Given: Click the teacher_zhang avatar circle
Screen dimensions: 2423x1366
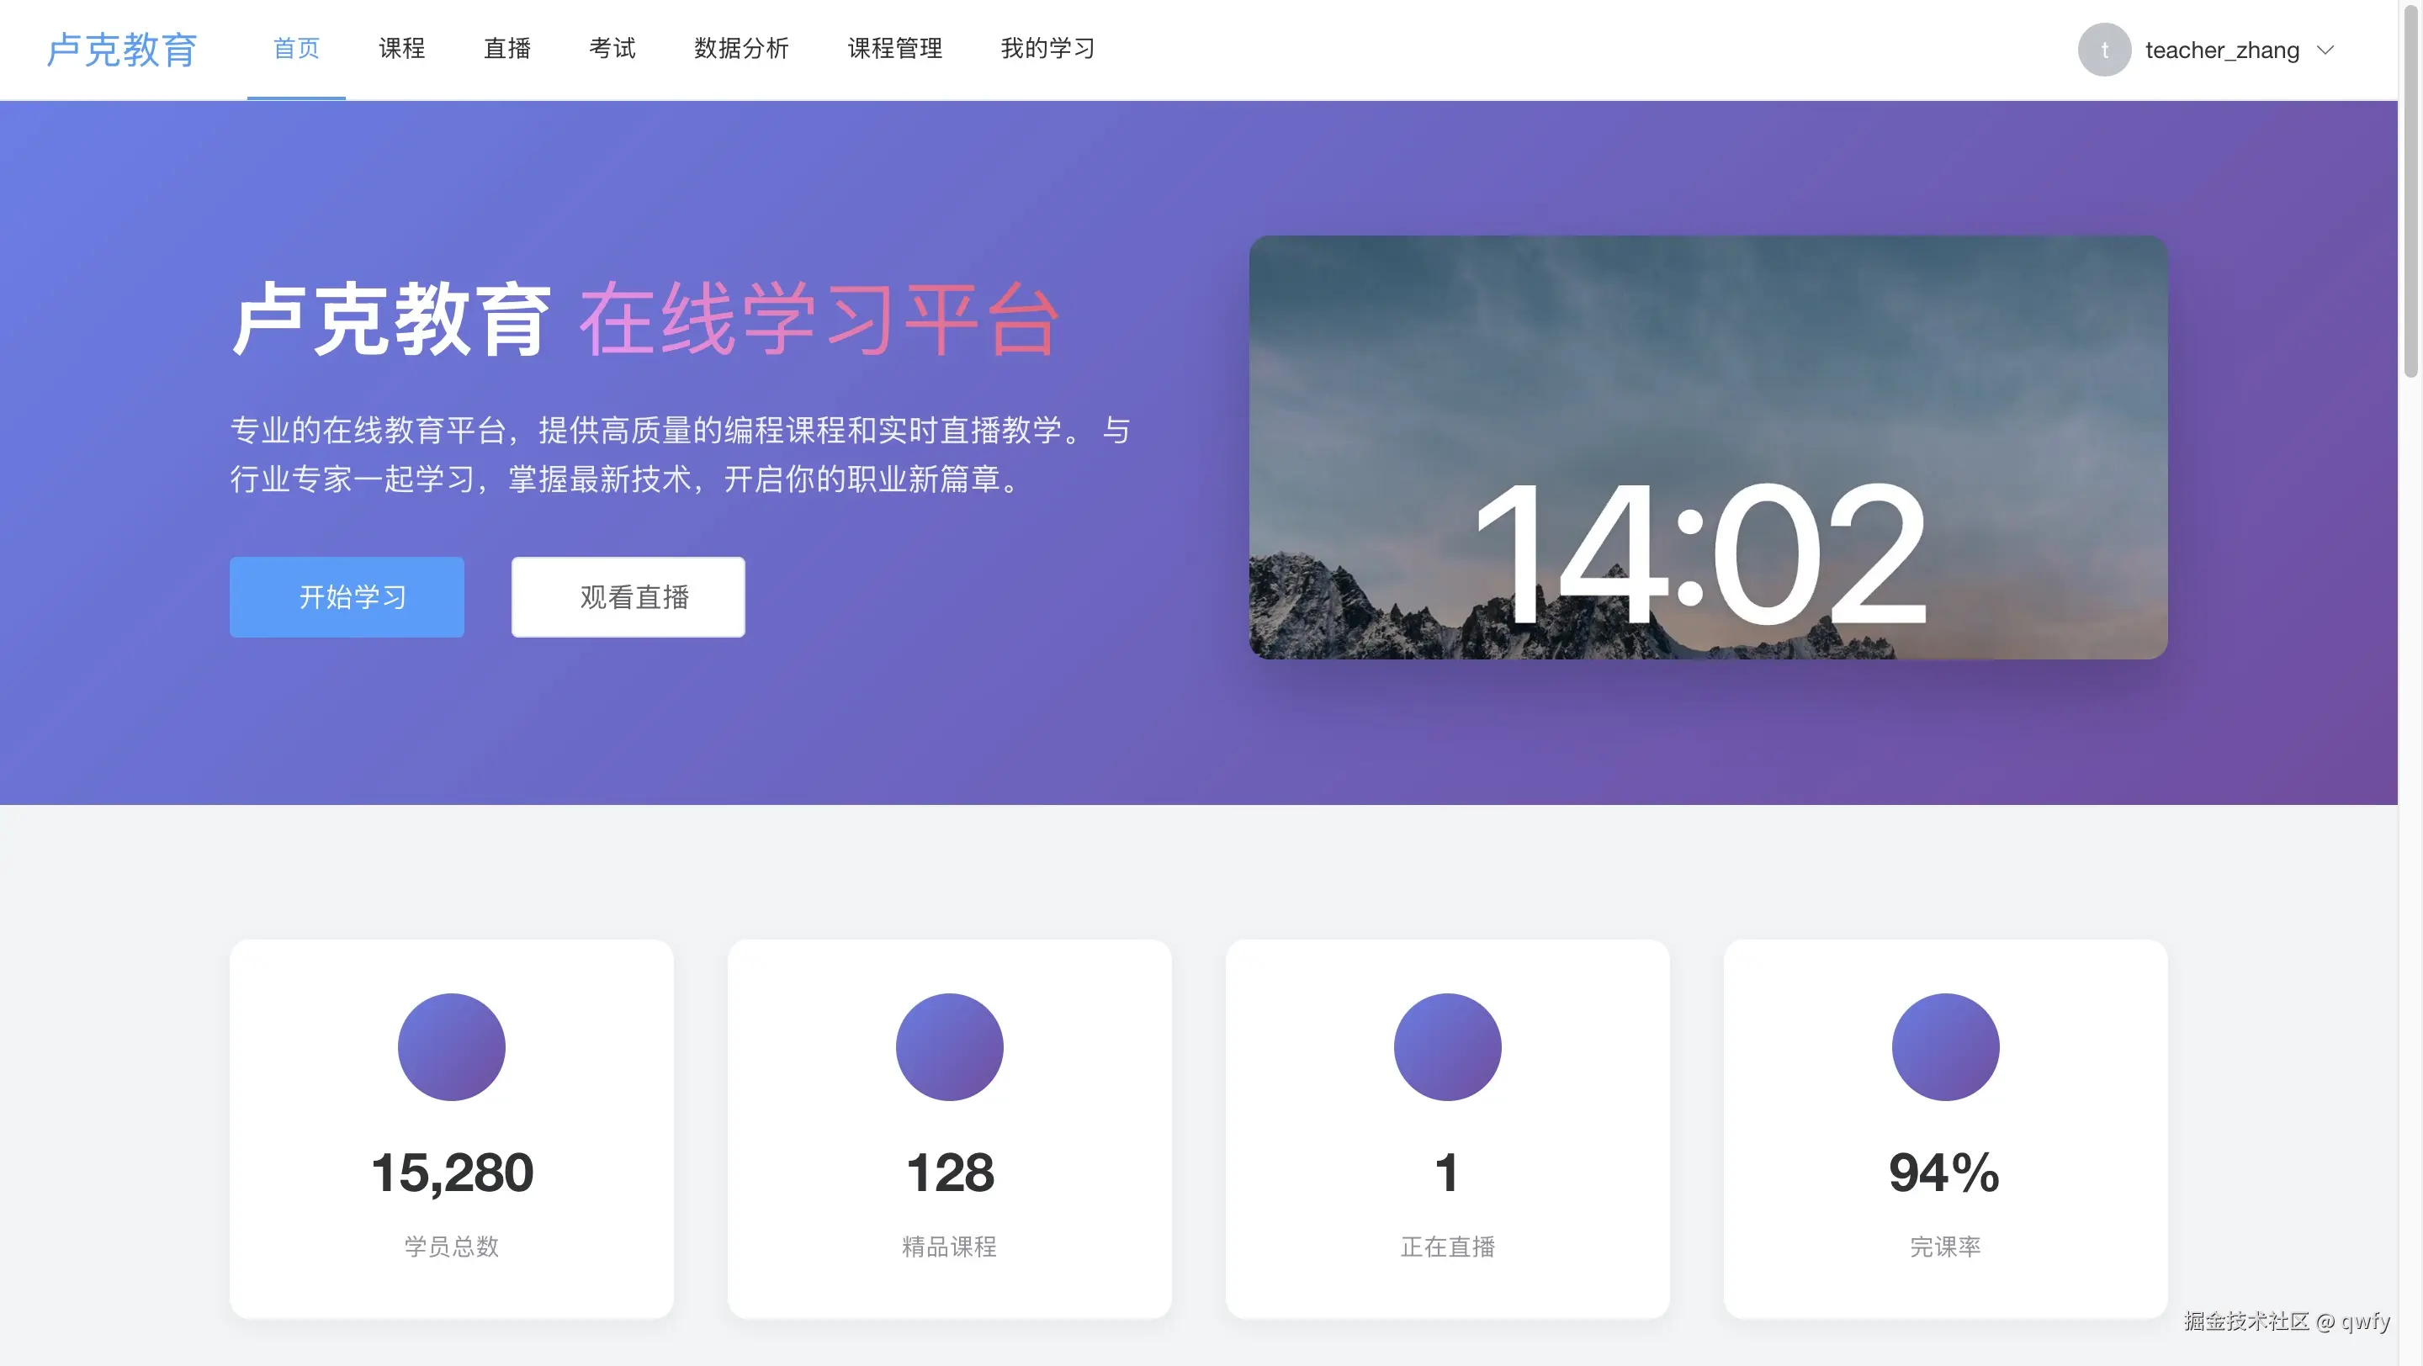Looking at the screenshot, I should coord(2103,50).
